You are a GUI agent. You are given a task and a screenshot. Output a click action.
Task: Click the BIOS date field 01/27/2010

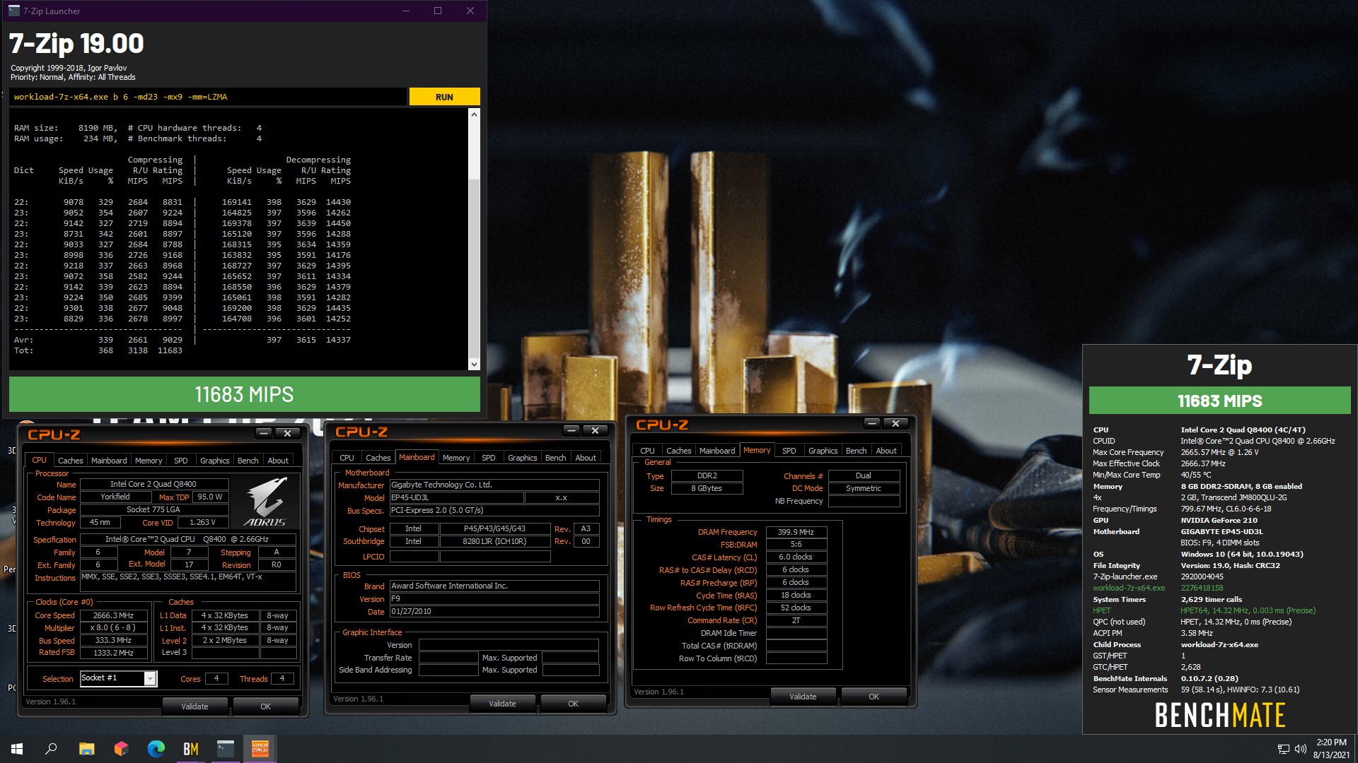pos(494,612)
